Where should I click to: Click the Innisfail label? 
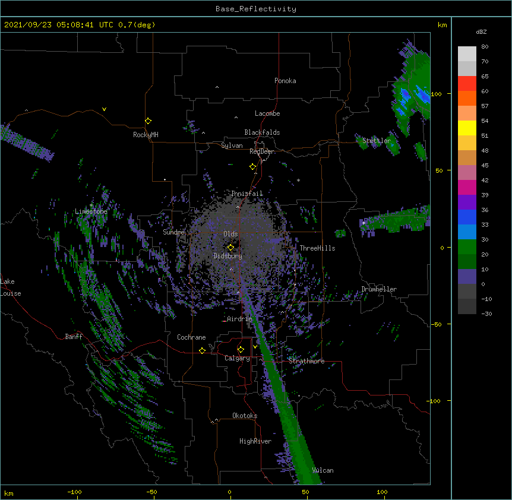pos(247,194)
